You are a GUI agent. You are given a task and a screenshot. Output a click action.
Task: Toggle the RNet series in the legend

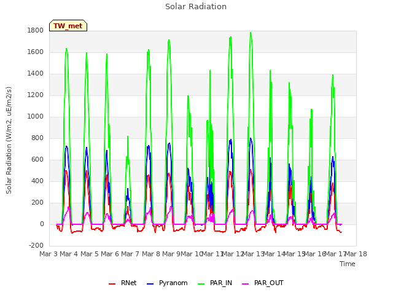tap(123, 283)
